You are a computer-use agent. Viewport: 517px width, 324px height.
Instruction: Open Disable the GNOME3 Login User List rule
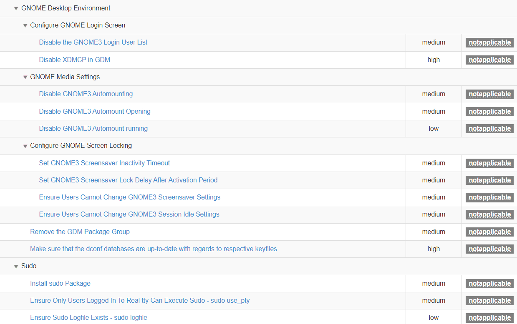(93, 42)
